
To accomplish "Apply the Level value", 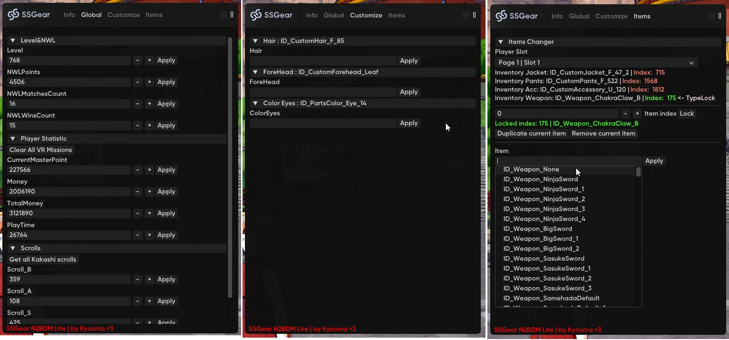I will [167, 60].
